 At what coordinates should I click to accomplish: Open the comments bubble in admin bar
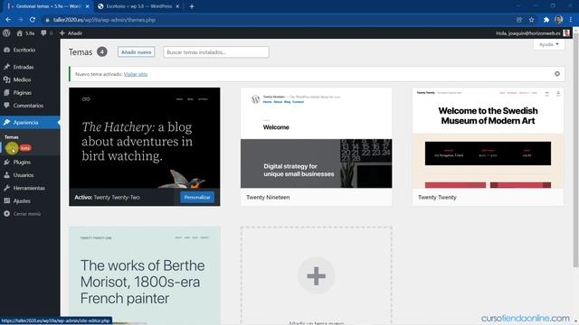[x=46, y=33]
